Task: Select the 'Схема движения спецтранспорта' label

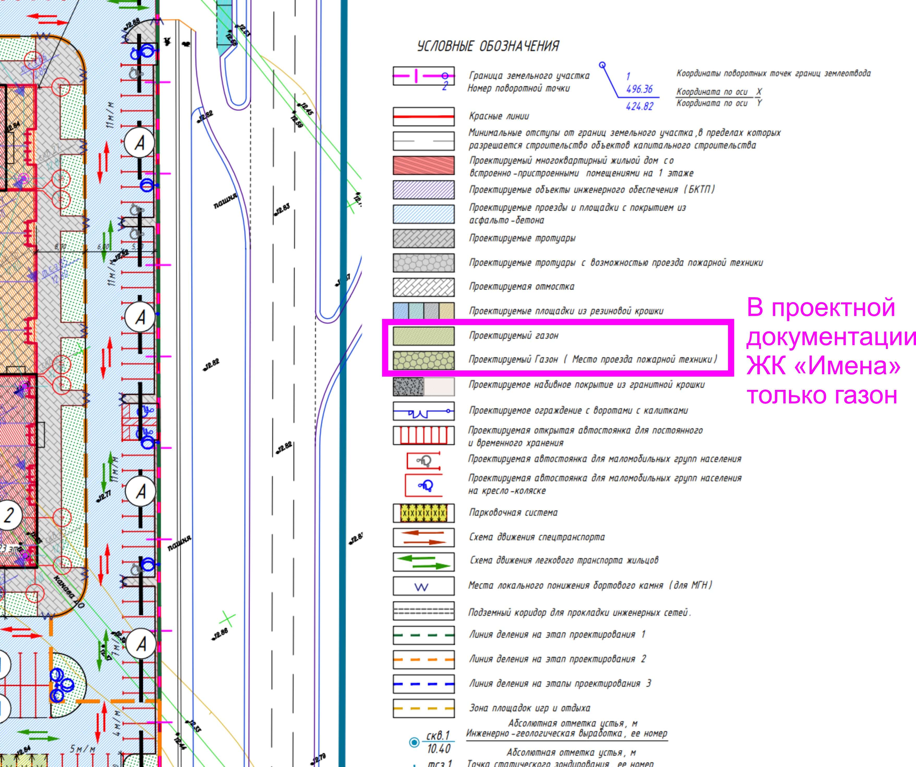Action: pyautogui.click(x=537, y=537)
